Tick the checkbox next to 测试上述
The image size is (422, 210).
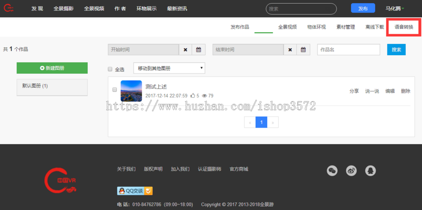pyautogui.click(x=115, y=90)
